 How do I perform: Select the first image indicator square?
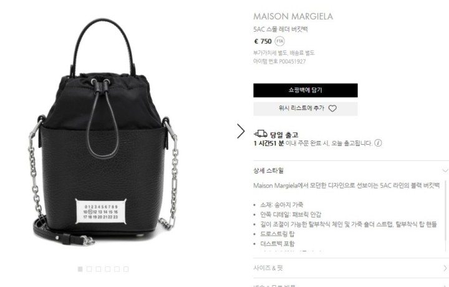tap(80, 269)
